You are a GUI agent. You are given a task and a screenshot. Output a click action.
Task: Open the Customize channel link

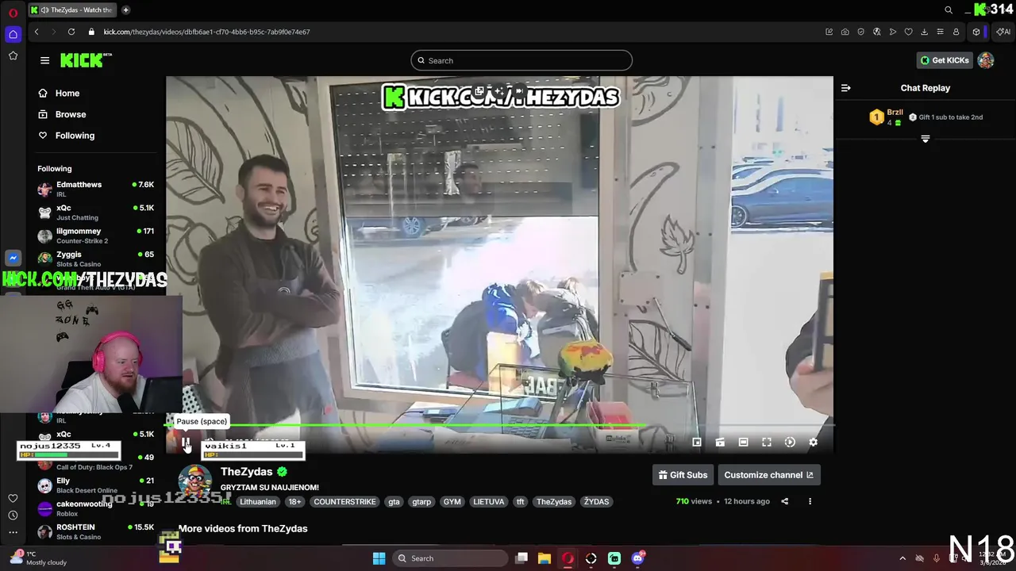pyautogui.click(x=768, y=475)
